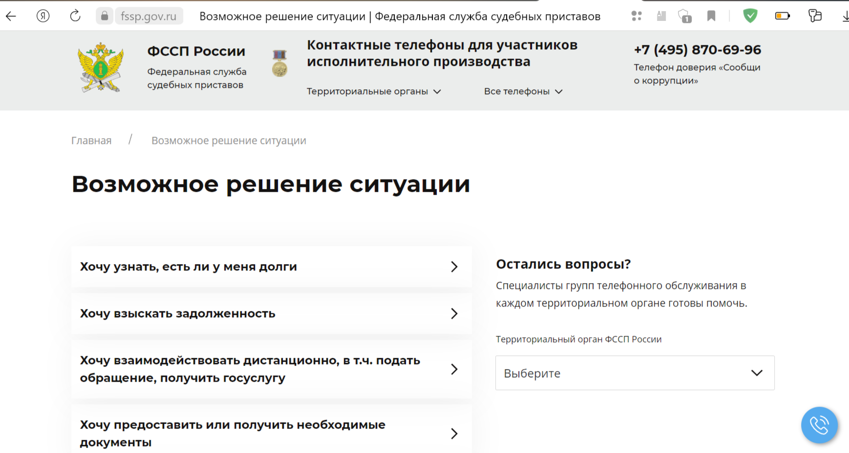This screenshot has height=453, width=849.
Task: Go back using the browser back arrow
Action: (x=11, y=16)
